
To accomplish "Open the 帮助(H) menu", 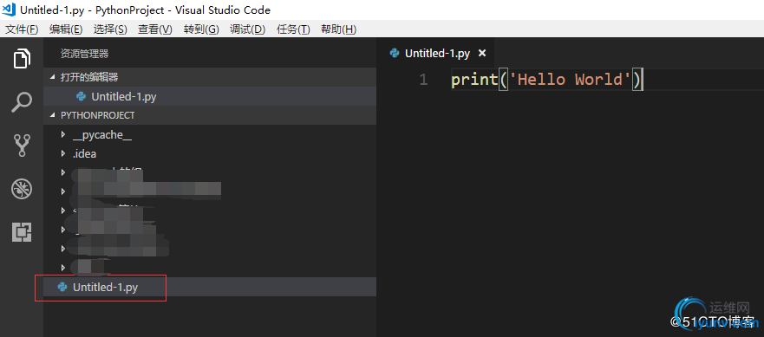I will [x=338, y=29].
